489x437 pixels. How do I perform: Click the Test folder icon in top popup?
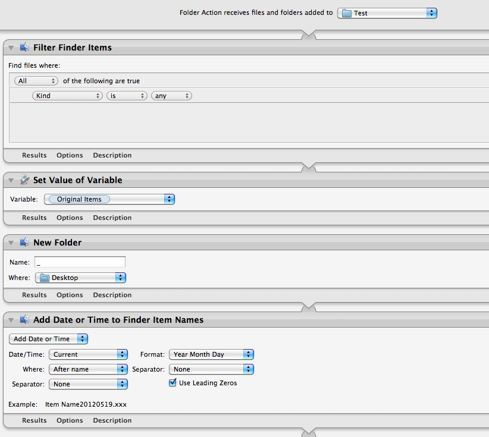tap(346, 12)
